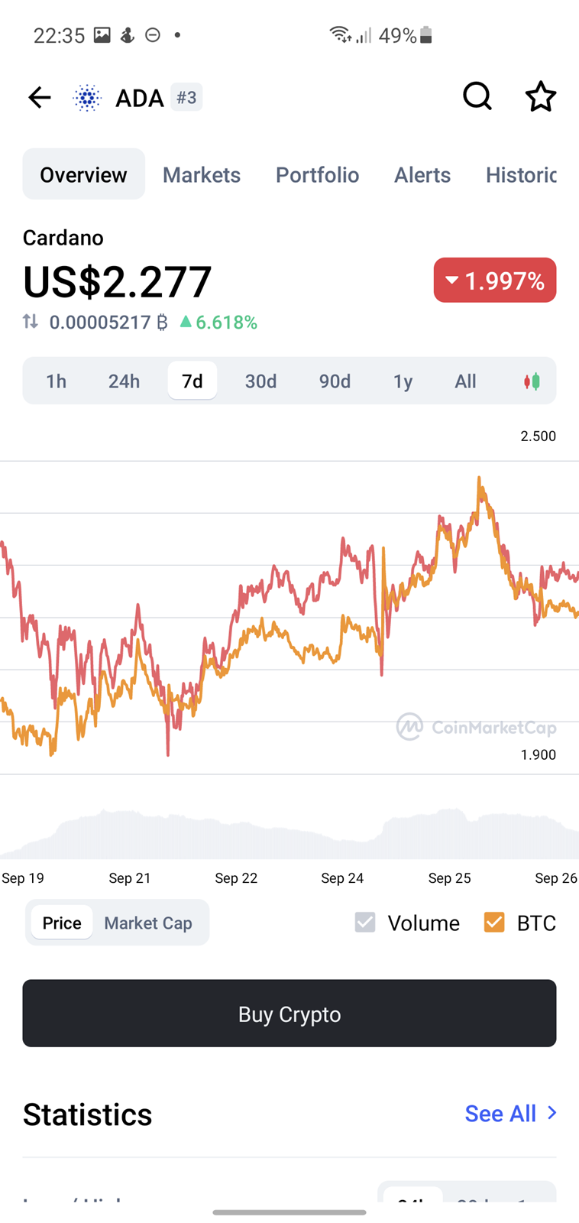The width and height of the screenshot is (579, 1223).
Task: Toggle the red 1.997% change badge
Action: (495, 280)
